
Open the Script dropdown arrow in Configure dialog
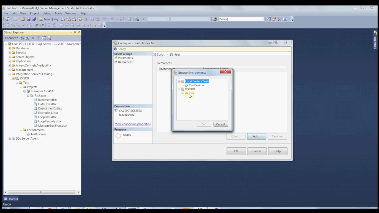pyautogui.click(x=167, y=54)
